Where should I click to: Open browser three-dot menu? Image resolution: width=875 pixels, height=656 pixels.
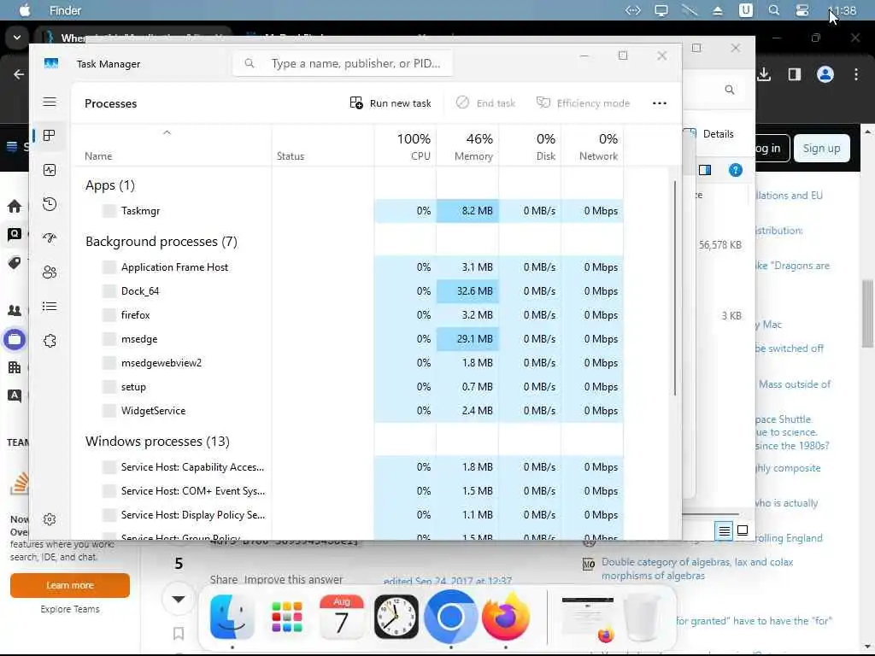tap(856, 74)
